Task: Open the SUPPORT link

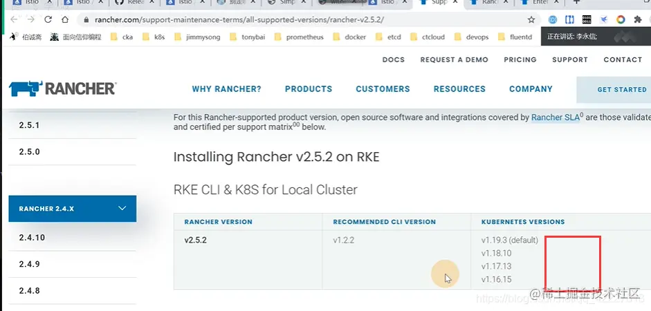Action: point(570,59)
